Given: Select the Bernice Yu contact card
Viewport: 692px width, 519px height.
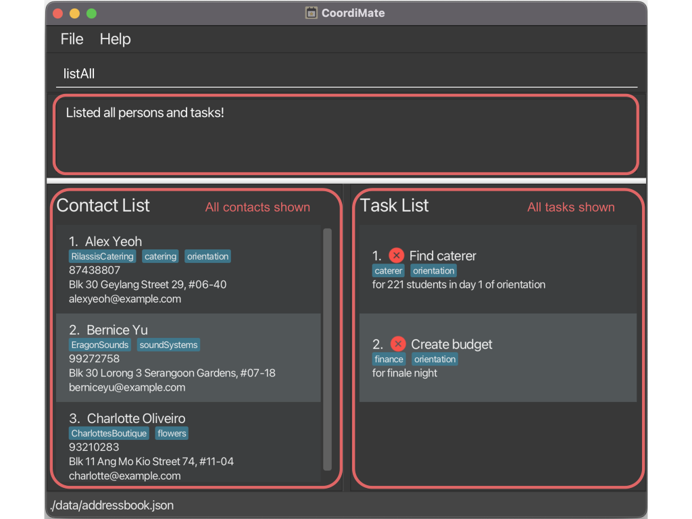Looking at the screenshot, I should pyautogui.click(x=188, y=358).
